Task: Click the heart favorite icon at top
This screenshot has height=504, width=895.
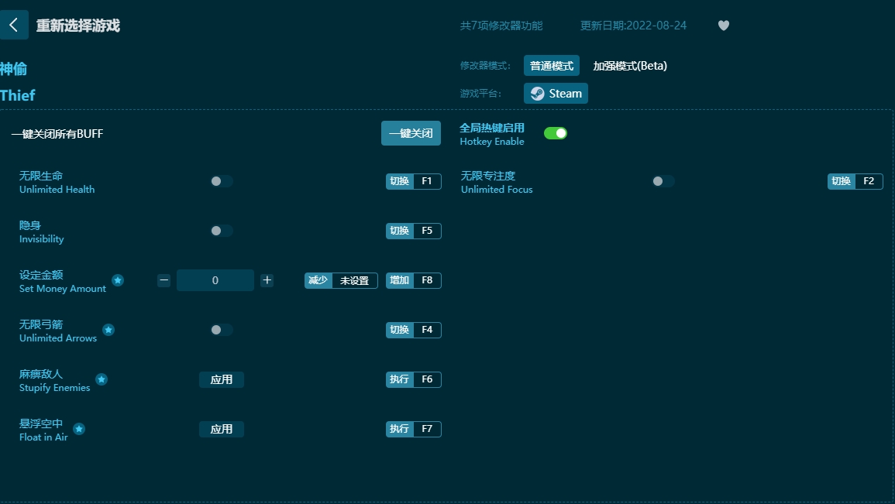Action: coord(723,25)
